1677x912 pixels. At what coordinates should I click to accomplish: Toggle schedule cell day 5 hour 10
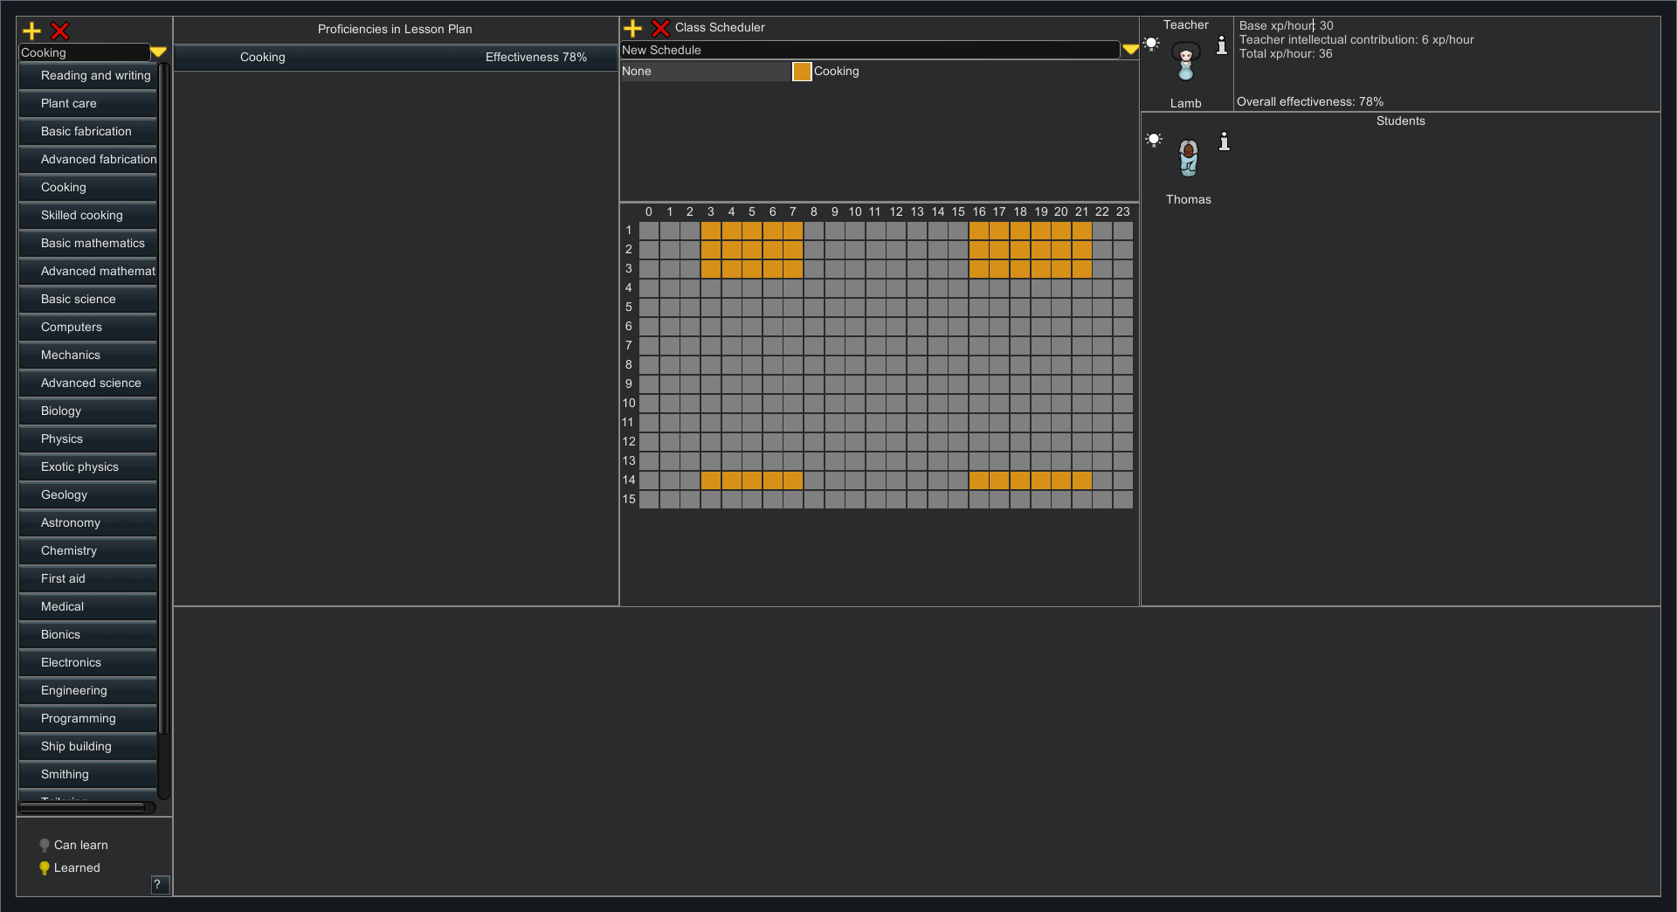click(855, 307)
